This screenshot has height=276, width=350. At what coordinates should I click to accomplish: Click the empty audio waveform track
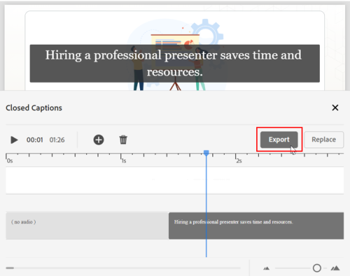click(175, 180)
